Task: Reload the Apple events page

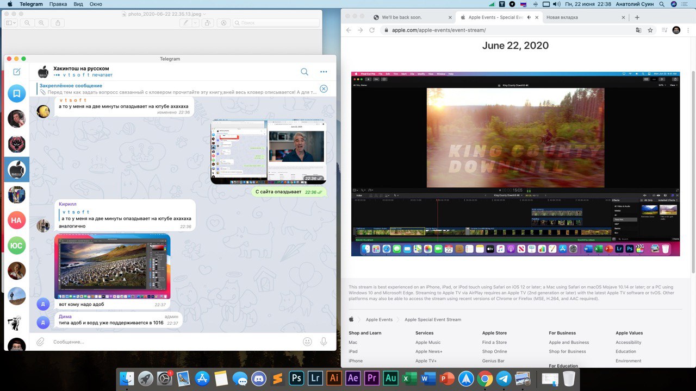Action: click(x=372, y=30)
